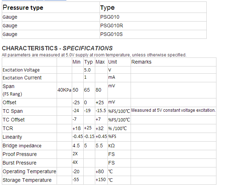Select the Excitation Voltage row label
This screenshot has width=228, height=189.
click(x=21, y=70)
